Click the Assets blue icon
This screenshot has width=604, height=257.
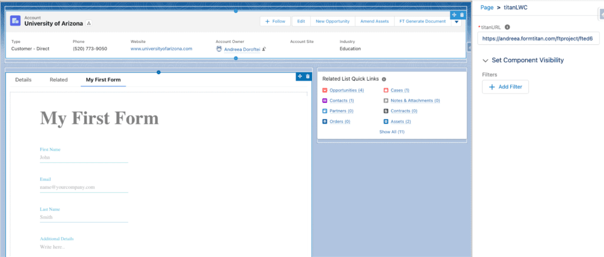pyautogui.click(x=386, y=121)
